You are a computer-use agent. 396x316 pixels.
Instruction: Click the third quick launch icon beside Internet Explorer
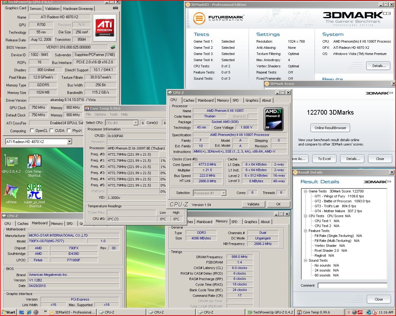click(36, 312)
